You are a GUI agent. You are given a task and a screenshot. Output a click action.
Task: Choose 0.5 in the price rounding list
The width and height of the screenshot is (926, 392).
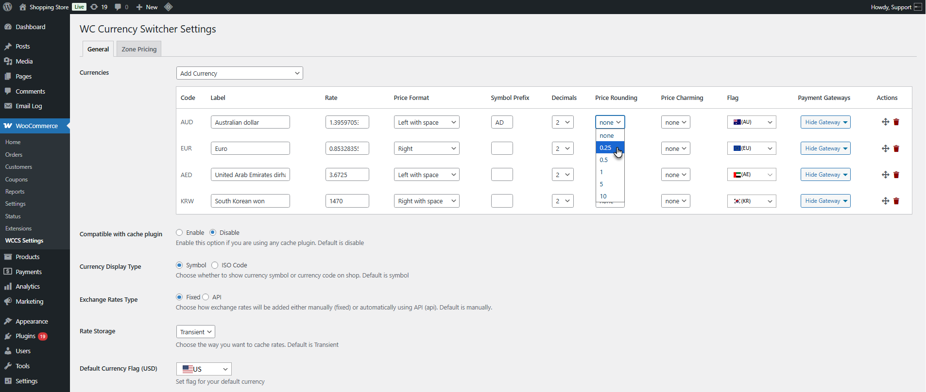610,160
